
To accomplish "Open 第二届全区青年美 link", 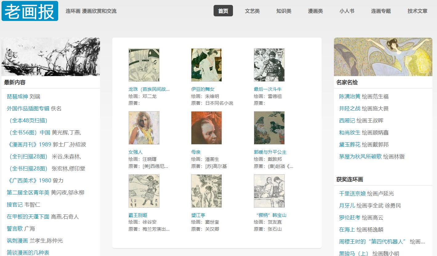I will 28,193.
